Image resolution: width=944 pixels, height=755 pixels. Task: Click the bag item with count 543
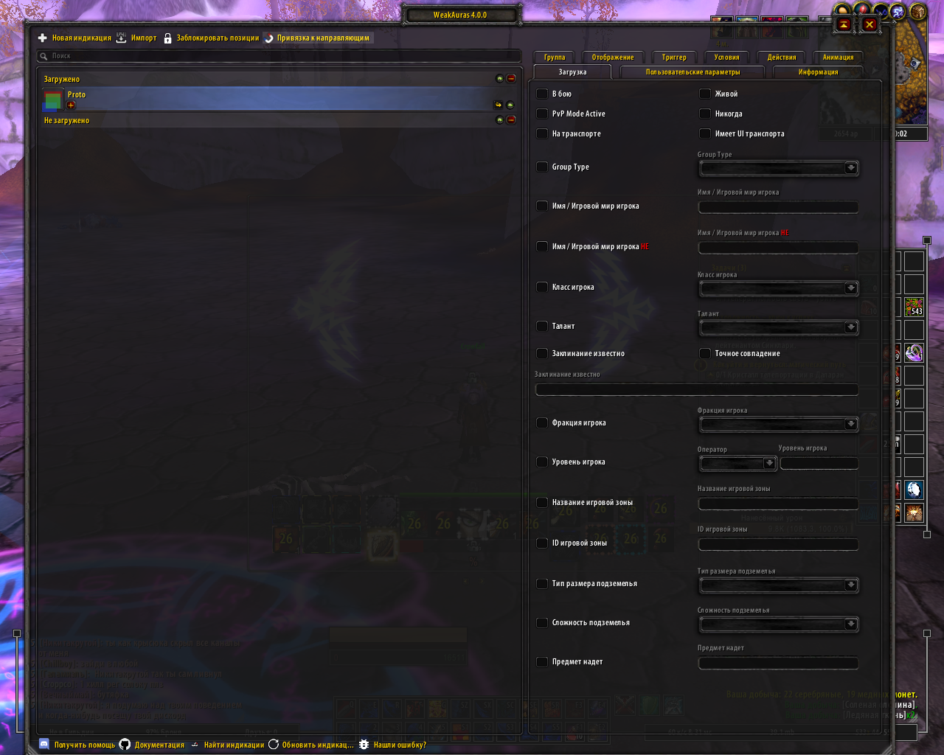914,307
